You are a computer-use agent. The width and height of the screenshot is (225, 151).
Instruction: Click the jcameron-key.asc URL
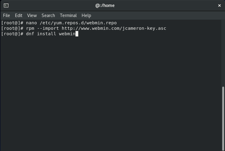[114, 28]
